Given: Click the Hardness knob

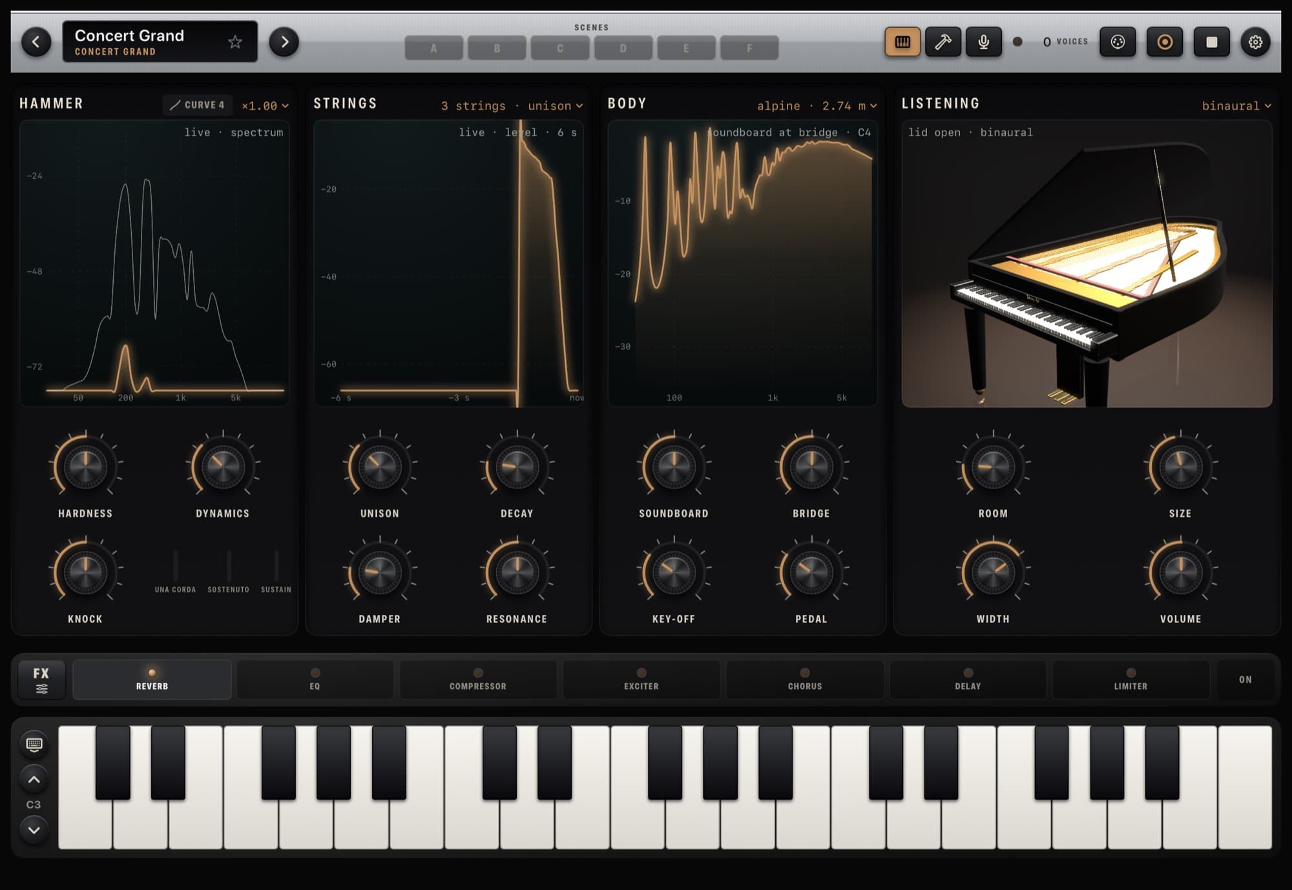Looking at the screenshot, I should [x=85, y=466].
